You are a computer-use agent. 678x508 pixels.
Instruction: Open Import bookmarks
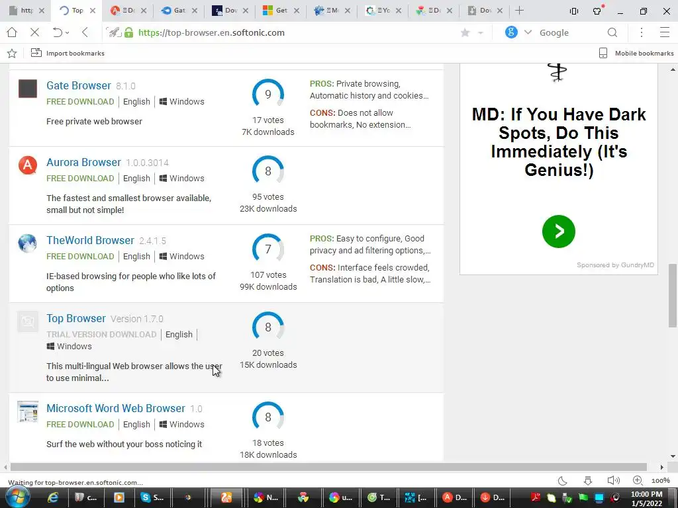[x=68, y=53]
